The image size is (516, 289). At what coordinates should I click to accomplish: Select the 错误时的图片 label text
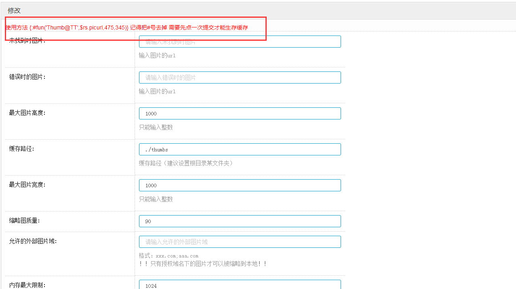(x=27, y=77)
